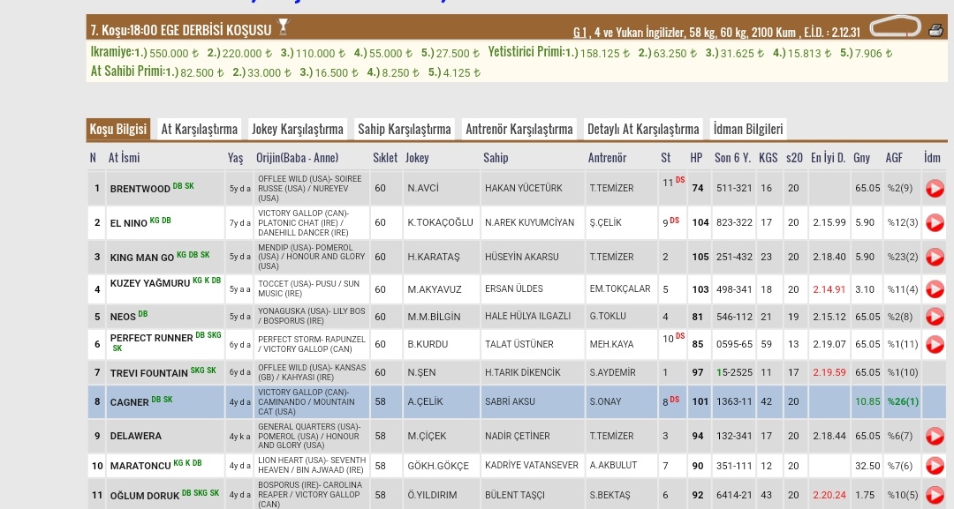Open horse KING MAN GO page
Screen dimensions: 954x509
[141, 258]
